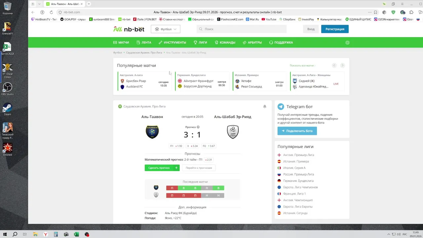Click Подключить бота button

[x=297, y=131]
